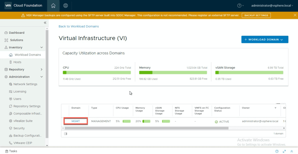Click Back to Workload Domains link
298x154 pixels.
pyautogui.click(x=79, y=26)
